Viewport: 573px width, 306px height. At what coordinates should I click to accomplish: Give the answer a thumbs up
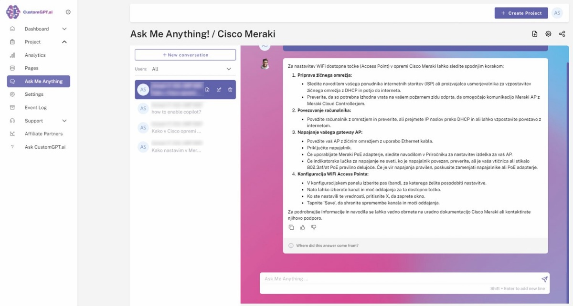303,227
